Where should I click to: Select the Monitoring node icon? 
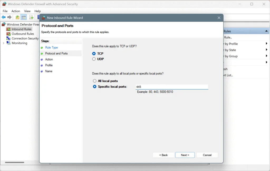pos(8,43)
